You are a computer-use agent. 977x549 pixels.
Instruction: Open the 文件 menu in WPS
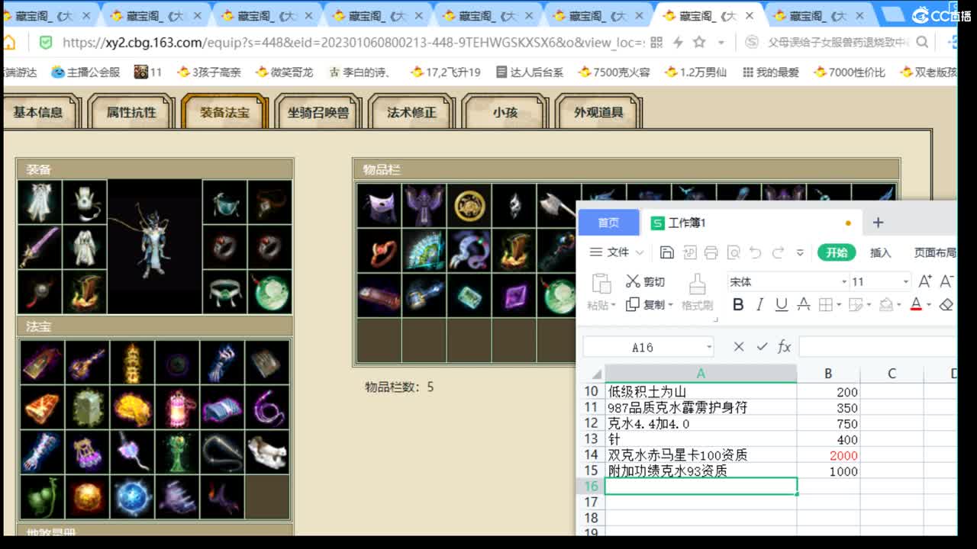(x=617, y=252)
